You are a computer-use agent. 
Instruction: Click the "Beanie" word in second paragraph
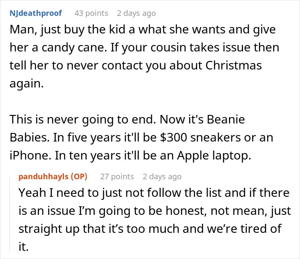pyautogui.click(x=226, y=120)
